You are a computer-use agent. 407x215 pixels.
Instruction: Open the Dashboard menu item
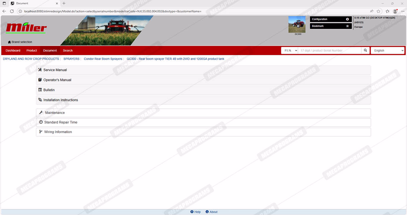coord(13,51)
